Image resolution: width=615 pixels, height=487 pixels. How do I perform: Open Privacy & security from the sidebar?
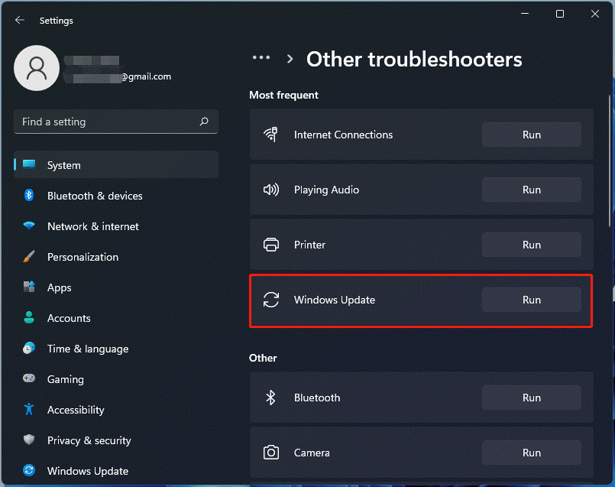click(x=89, y=440)
